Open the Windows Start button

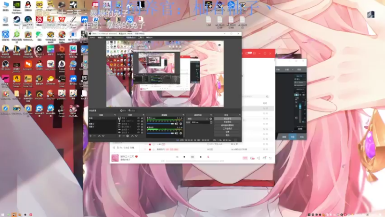3,215
